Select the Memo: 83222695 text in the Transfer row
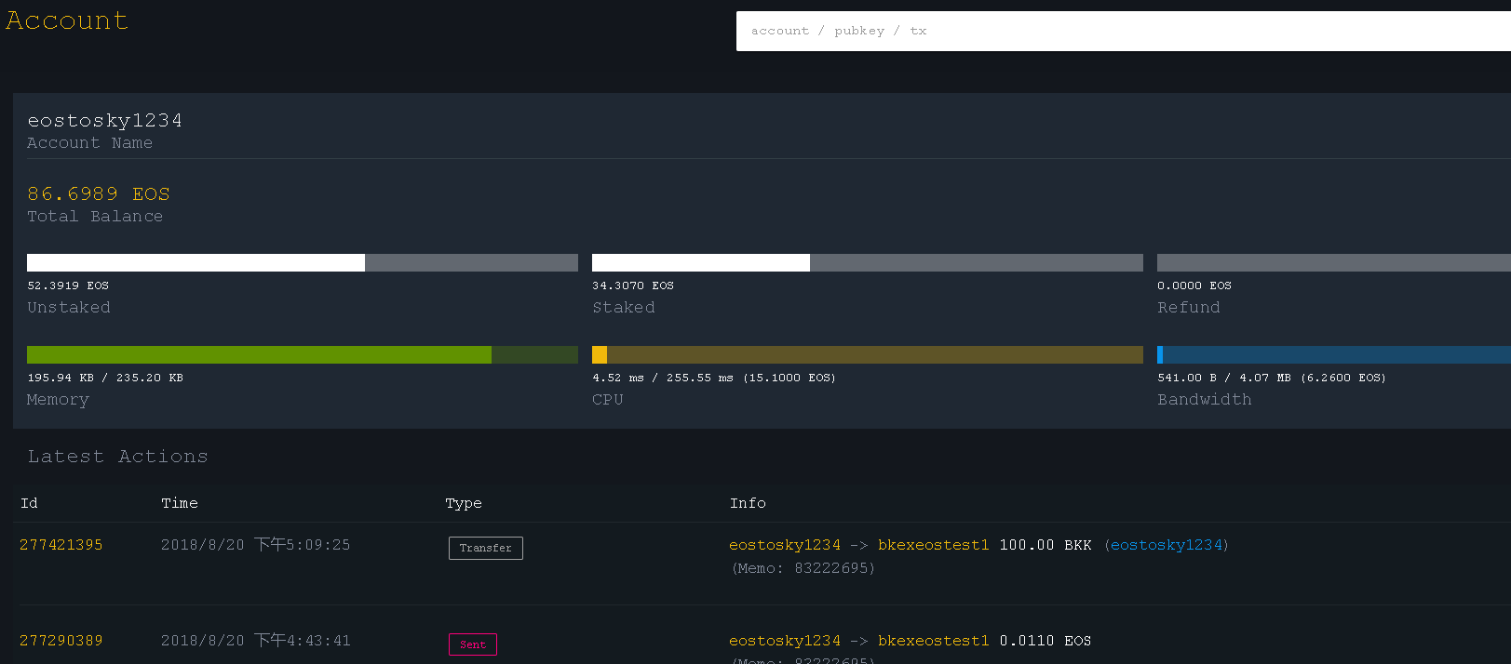1511x664 pixels. (x=803, y=568)
